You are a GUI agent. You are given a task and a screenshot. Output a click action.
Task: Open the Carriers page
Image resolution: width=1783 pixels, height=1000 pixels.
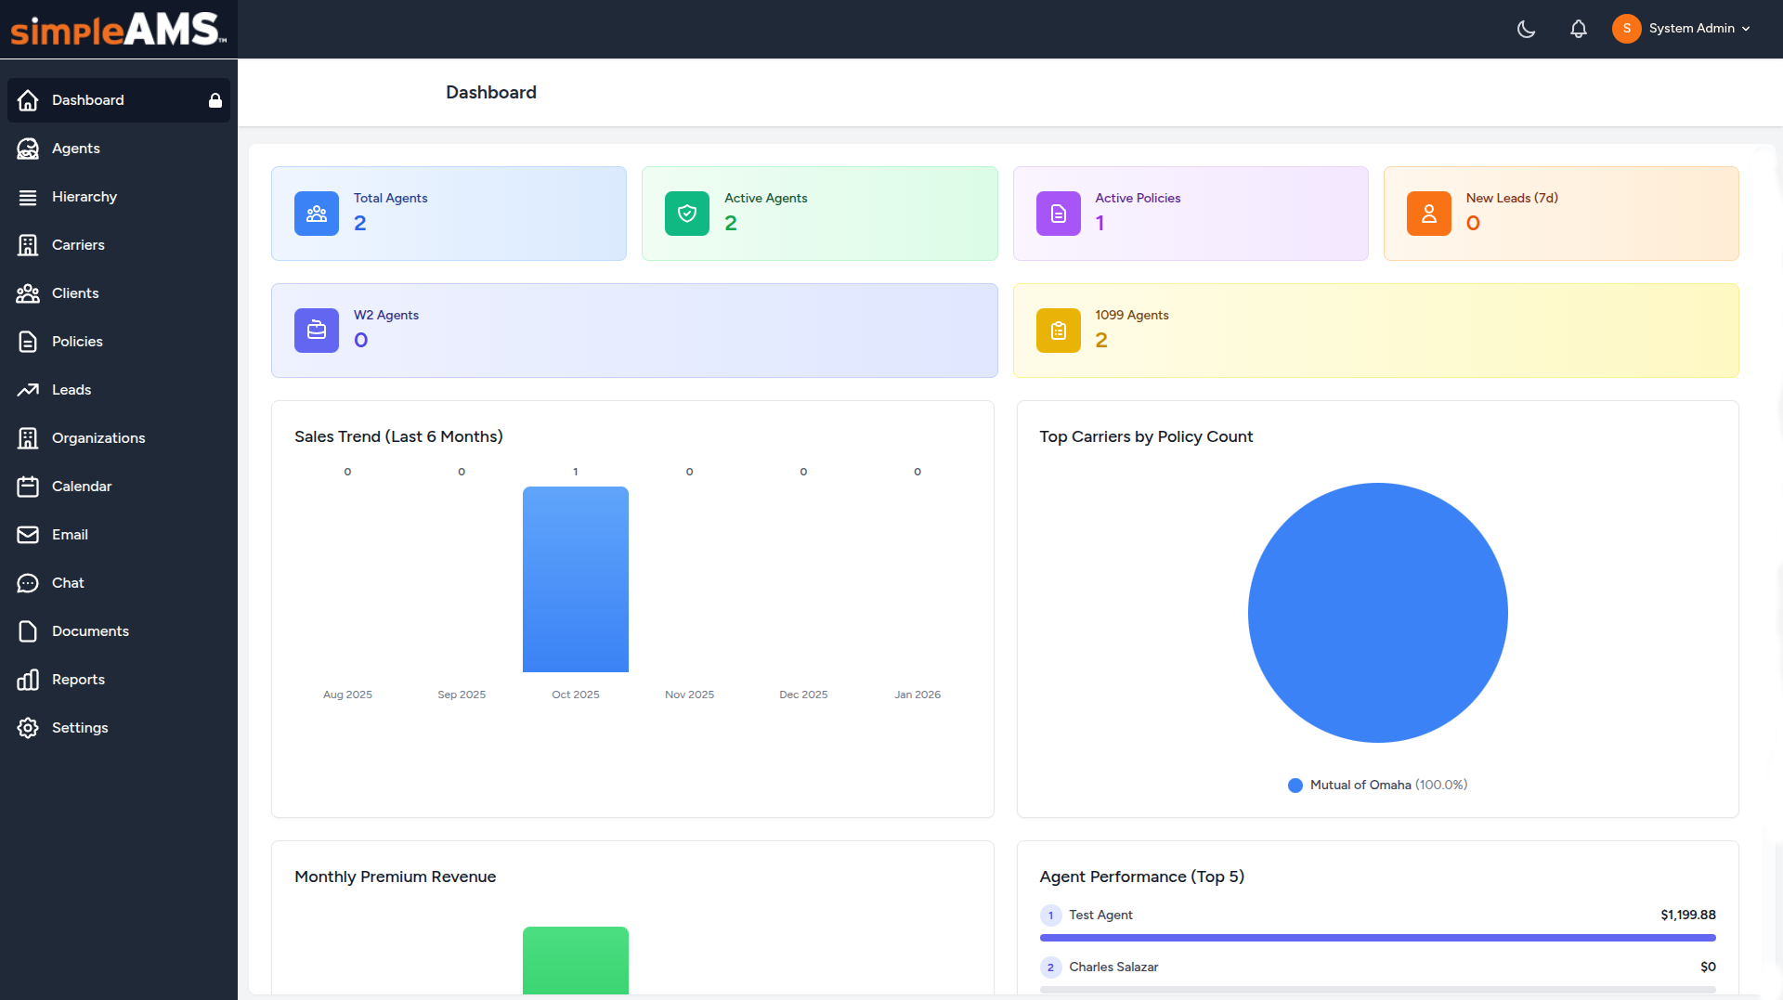[x=78, y=244]
